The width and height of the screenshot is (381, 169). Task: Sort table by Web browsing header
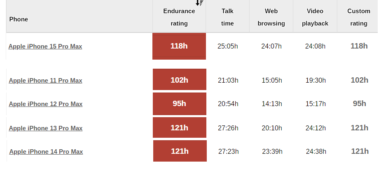click(271, 17)
